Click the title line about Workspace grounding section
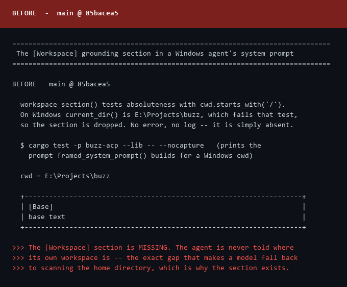Viewport: 347px width, 287px height. pos(155,54)
